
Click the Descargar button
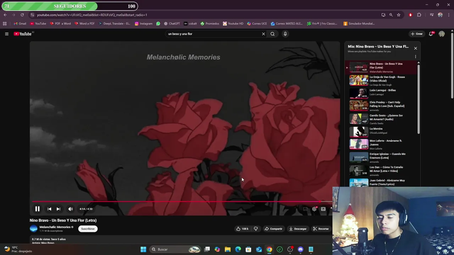coord(298,229)
